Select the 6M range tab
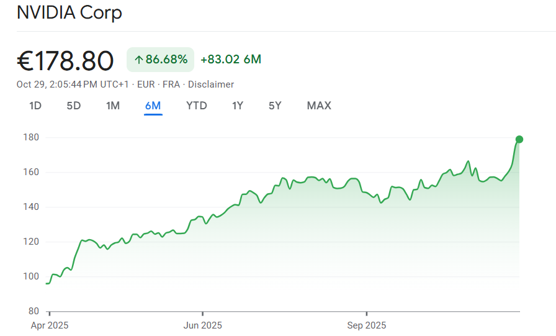 coord(153,106)
